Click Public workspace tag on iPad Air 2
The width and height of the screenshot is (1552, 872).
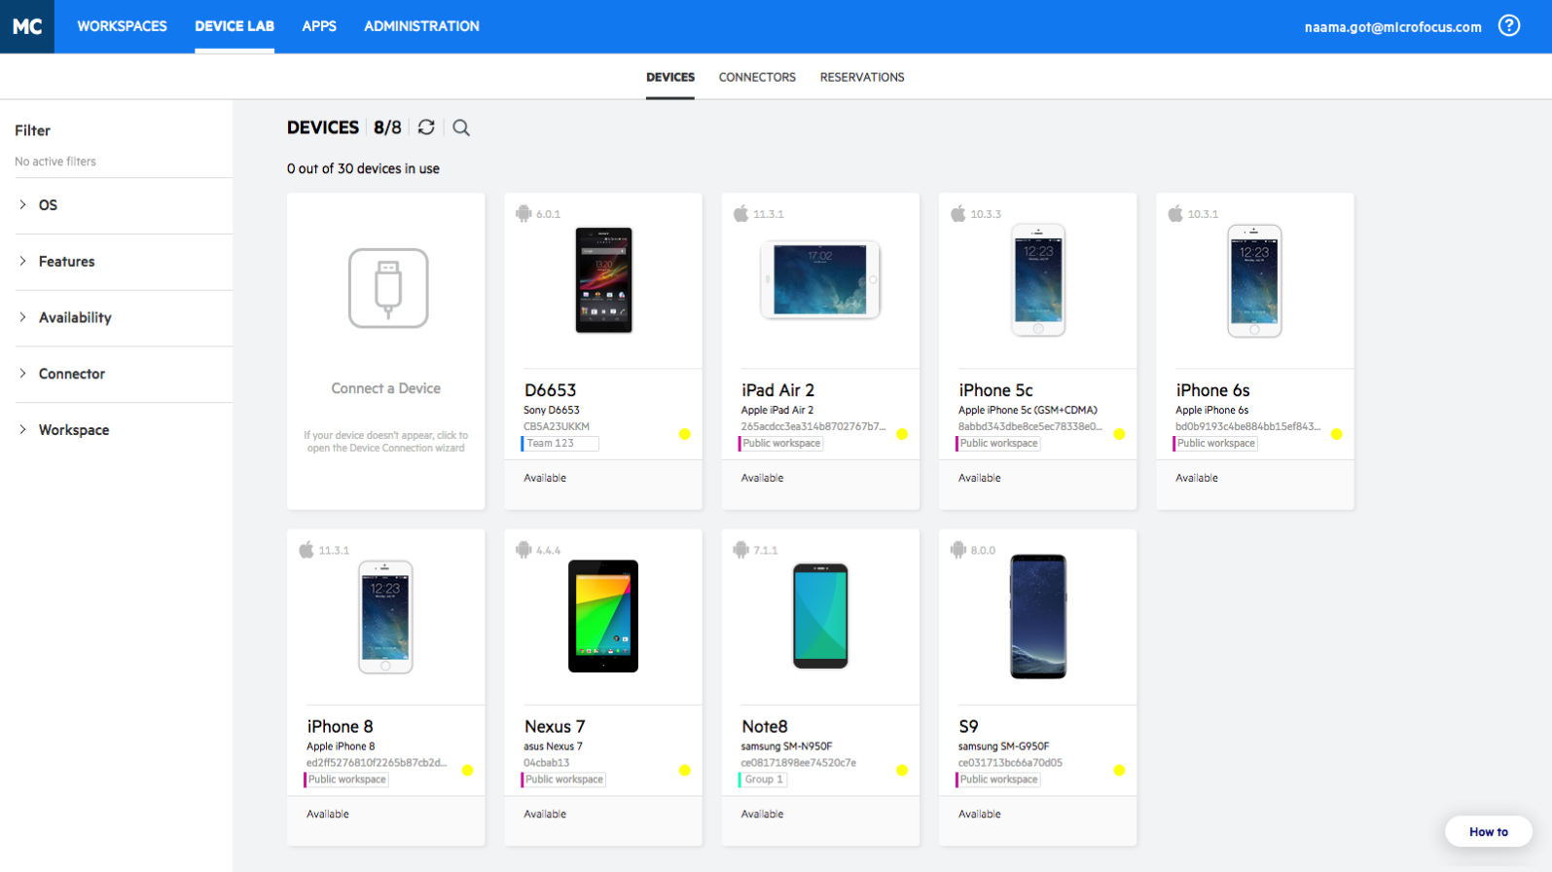tap(781, 444)
